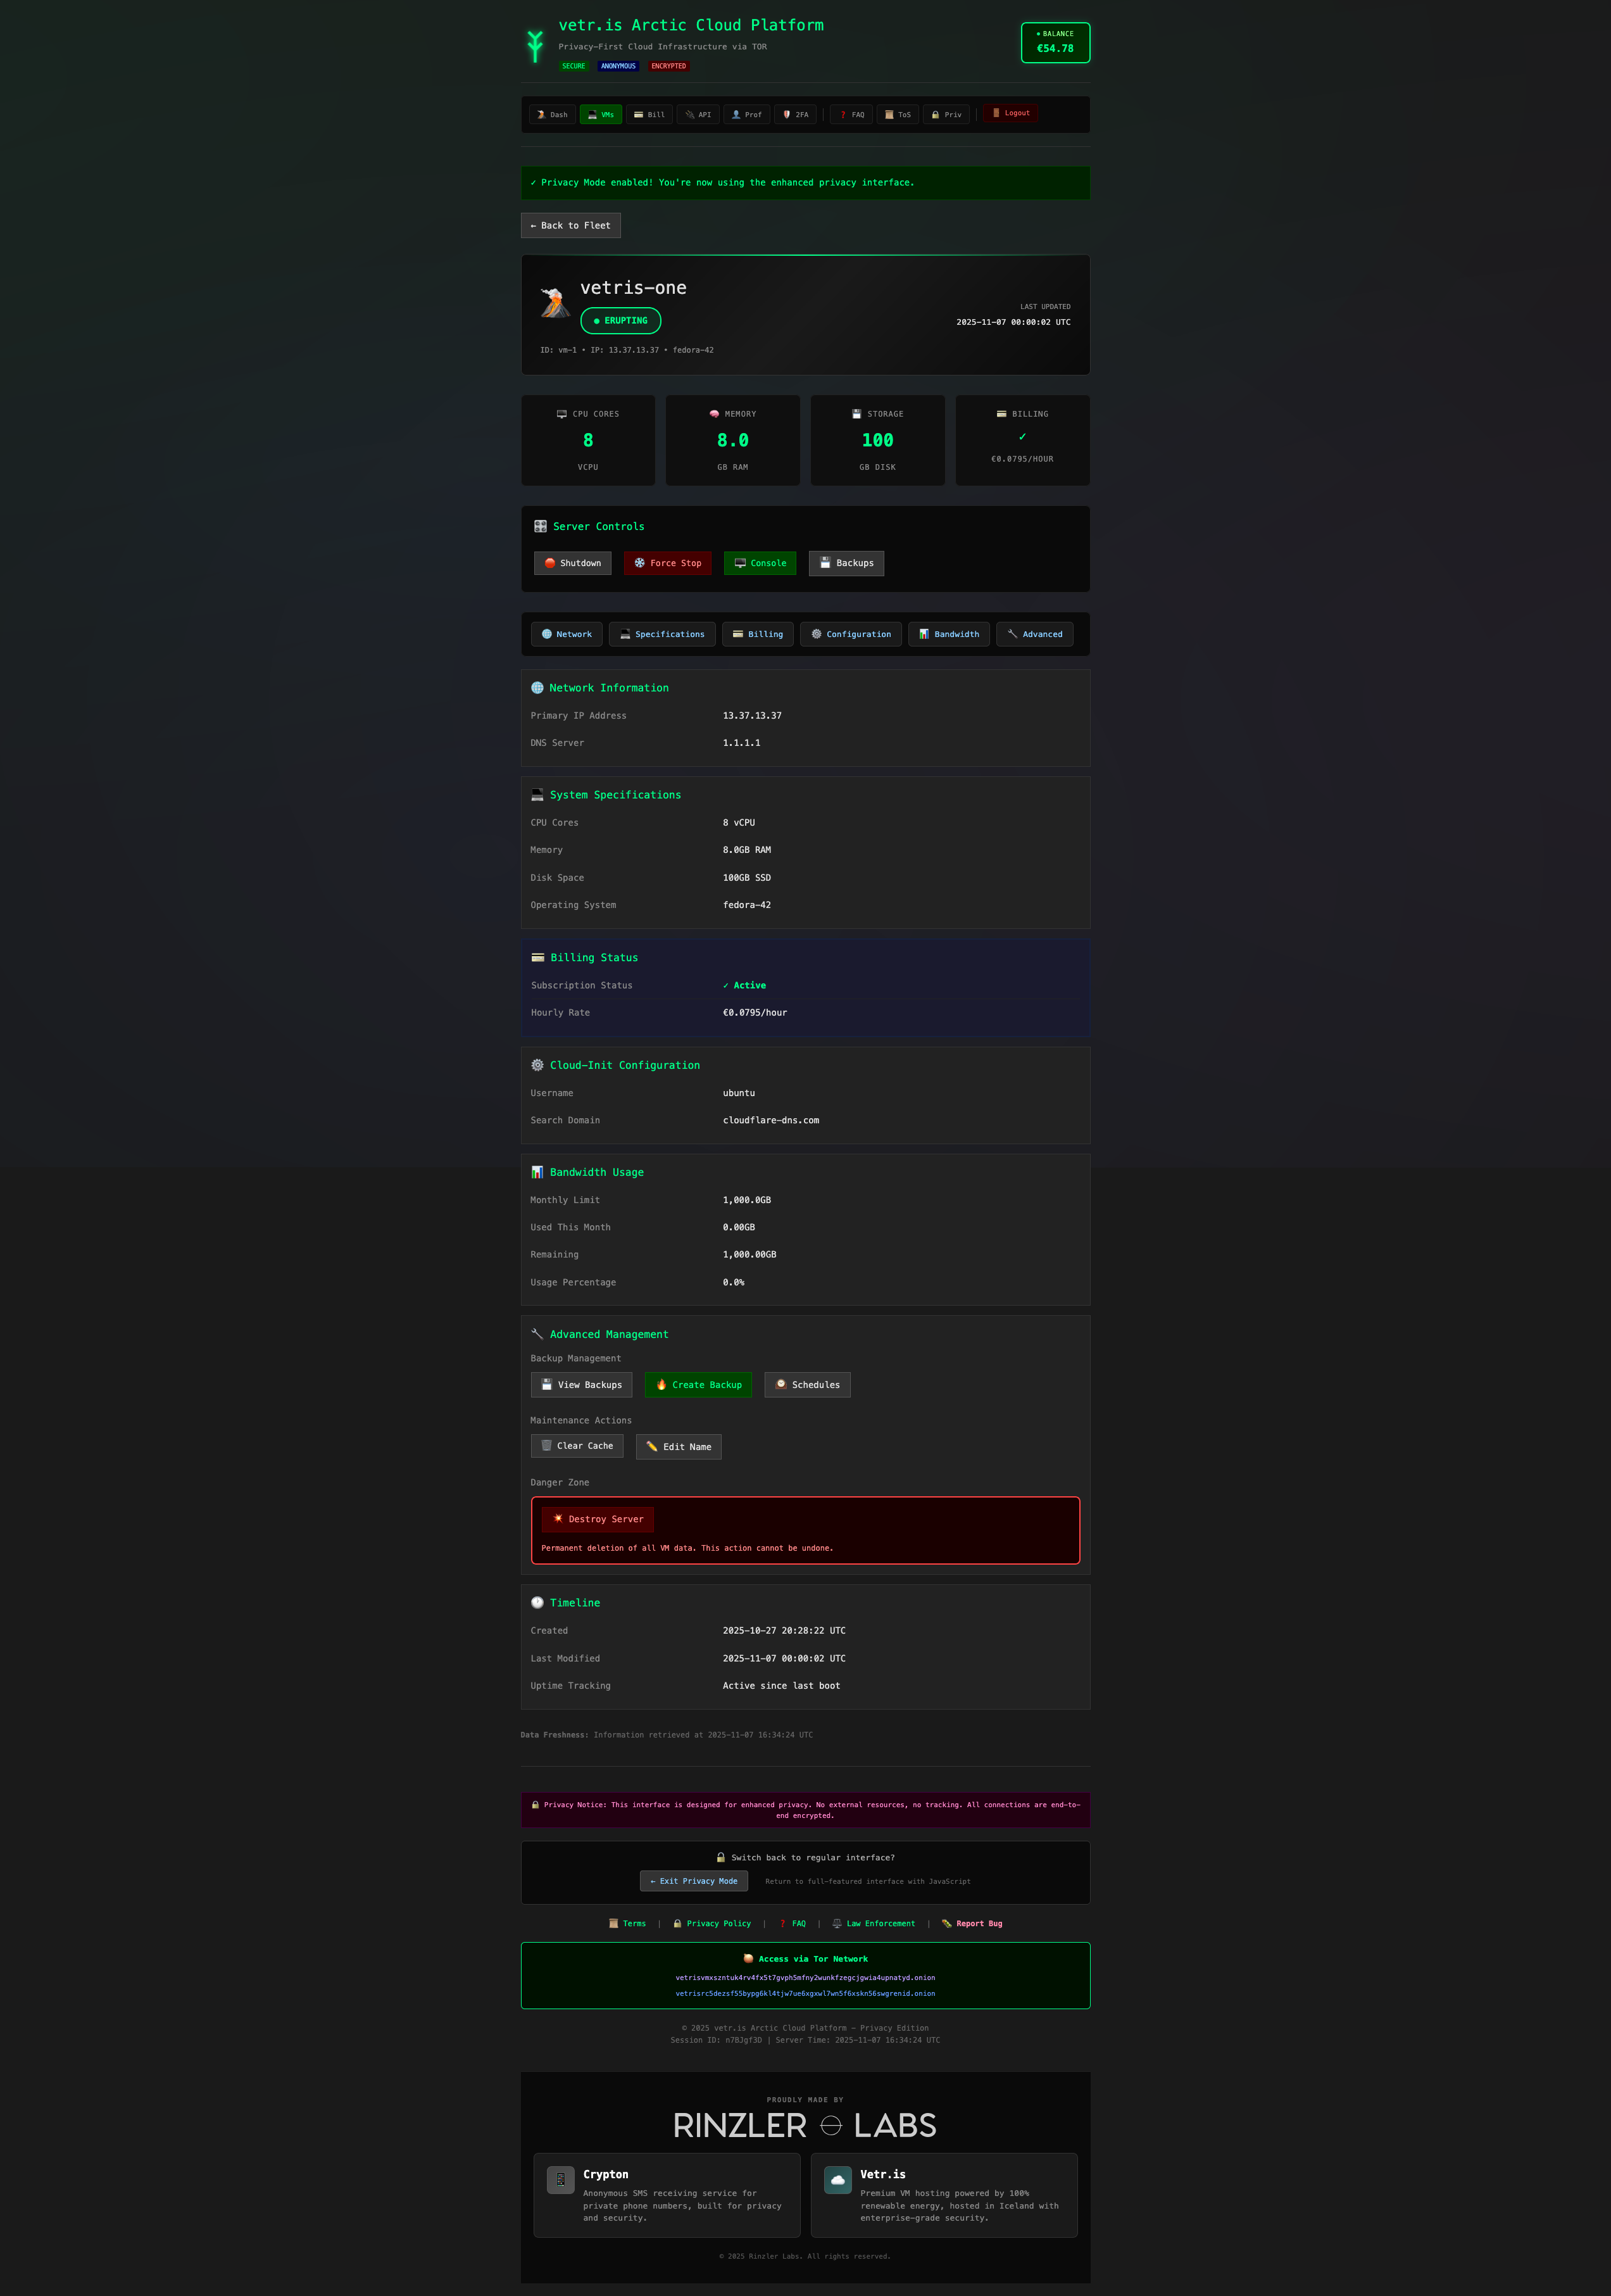This screenshot has width=1611, height=2296.
Task: Open the second onion address link
Action: tap(805, 1993)
